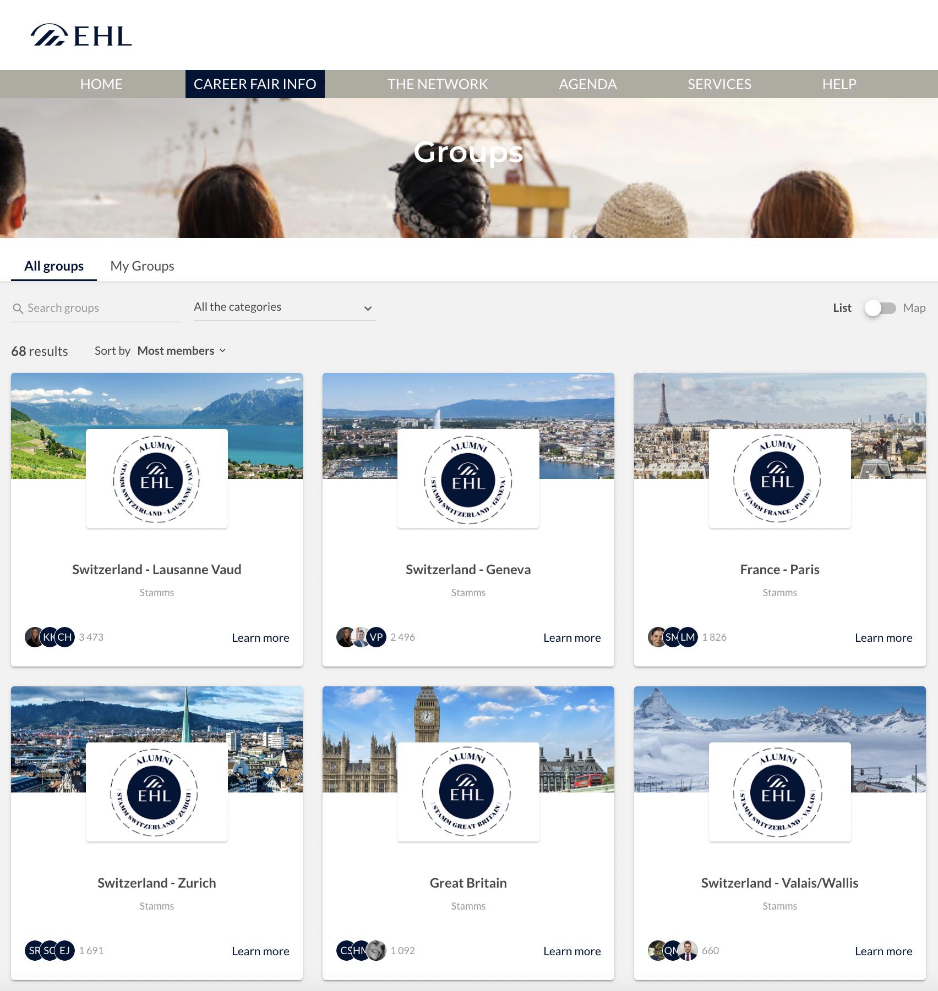This screenshot has width=938, height=991.
Task: Click the 1 826 member count
Action: 715,637
